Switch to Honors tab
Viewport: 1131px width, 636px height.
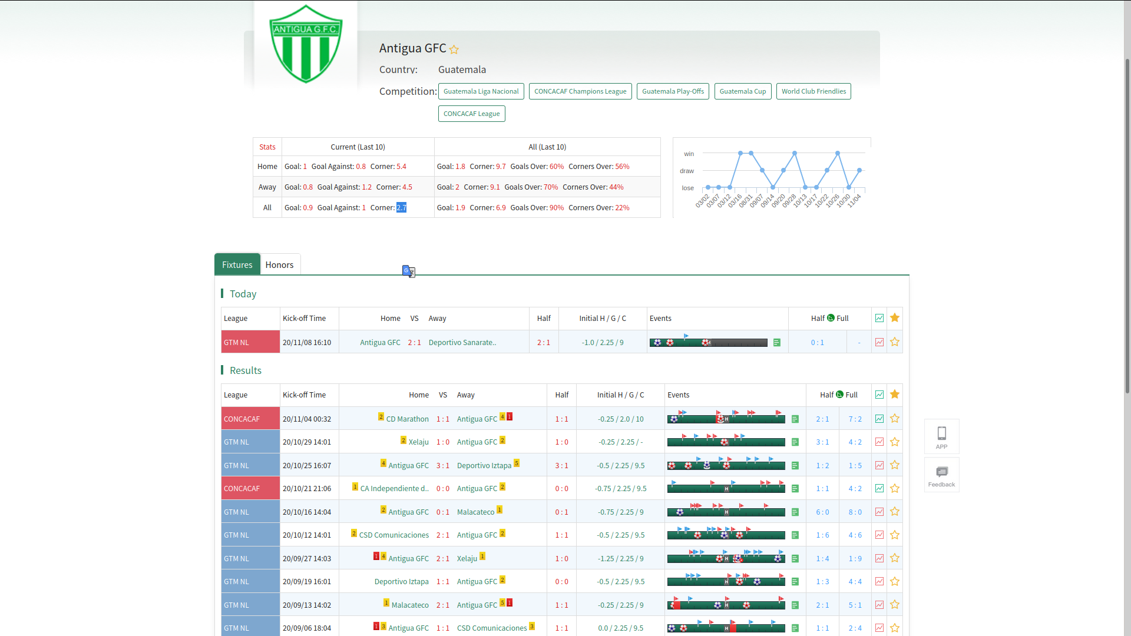[279, 264]
